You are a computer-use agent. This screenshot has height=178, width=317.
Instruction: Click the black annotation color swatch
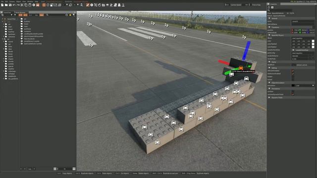[x=293, y=86]
